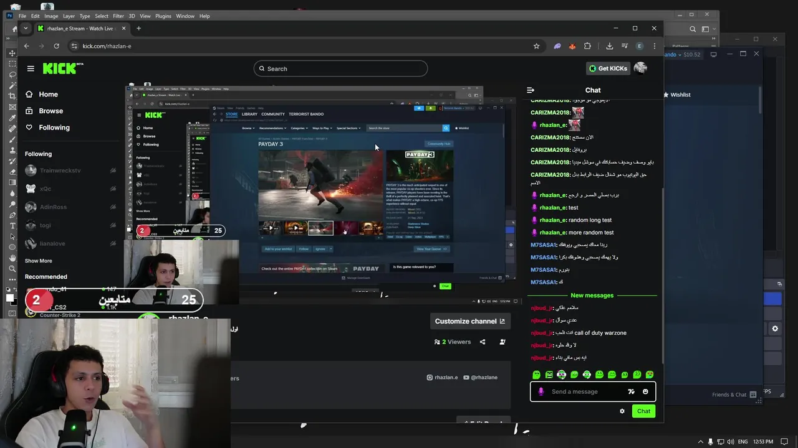Select the Eyedropper tool in Photoshop
Viewport: 798px width, 448px height.
pos(12,118)
